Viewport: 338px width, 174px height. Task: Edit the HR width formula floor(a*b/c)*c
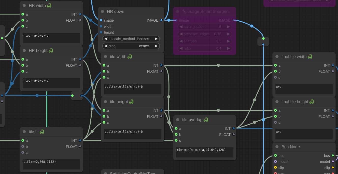(x=51, y=38)
